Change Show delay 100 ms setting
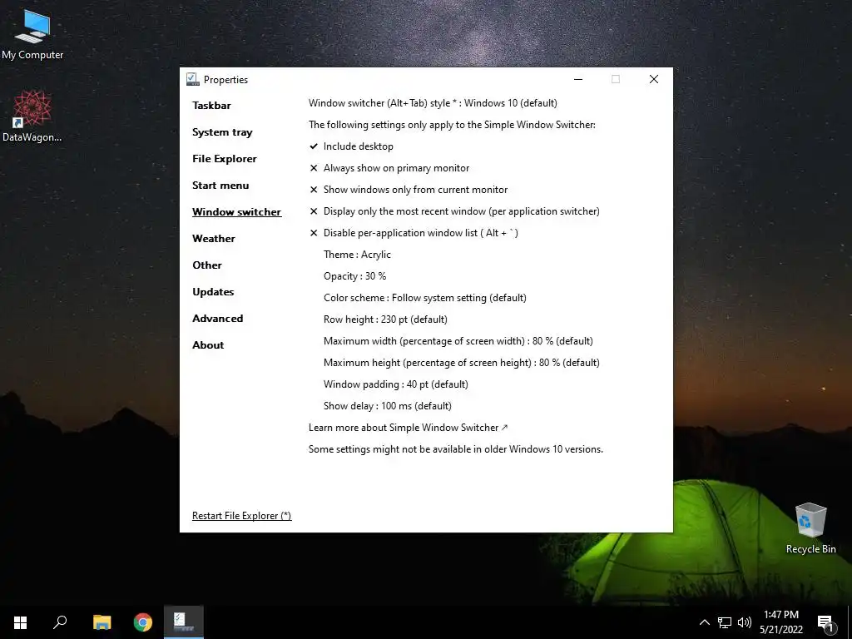This screenshot has height=639, width=852. (x=388, y=406)
